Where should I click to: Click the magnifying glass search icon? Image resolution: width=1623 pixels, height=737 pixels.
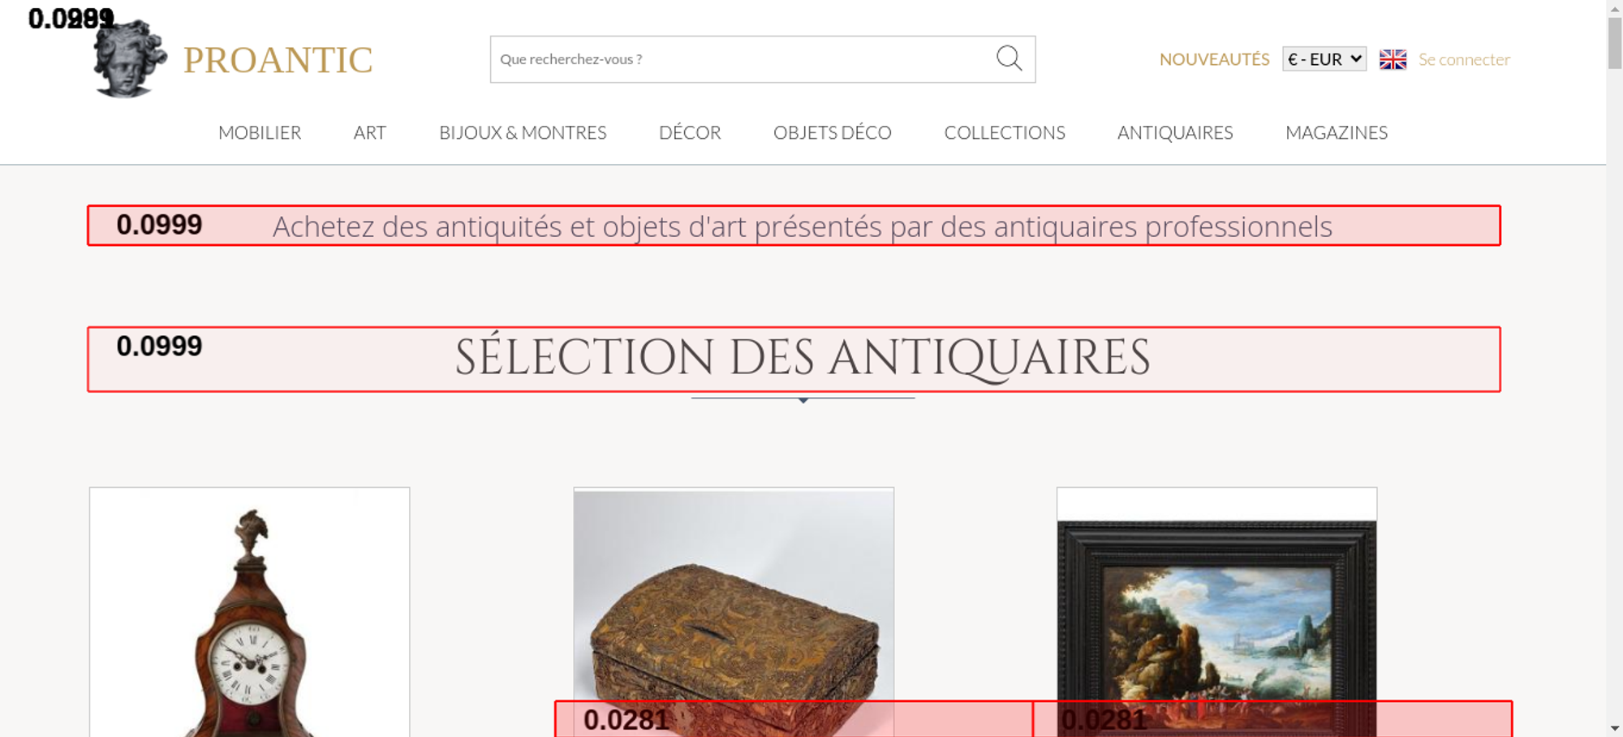(x=1009, y=58)
